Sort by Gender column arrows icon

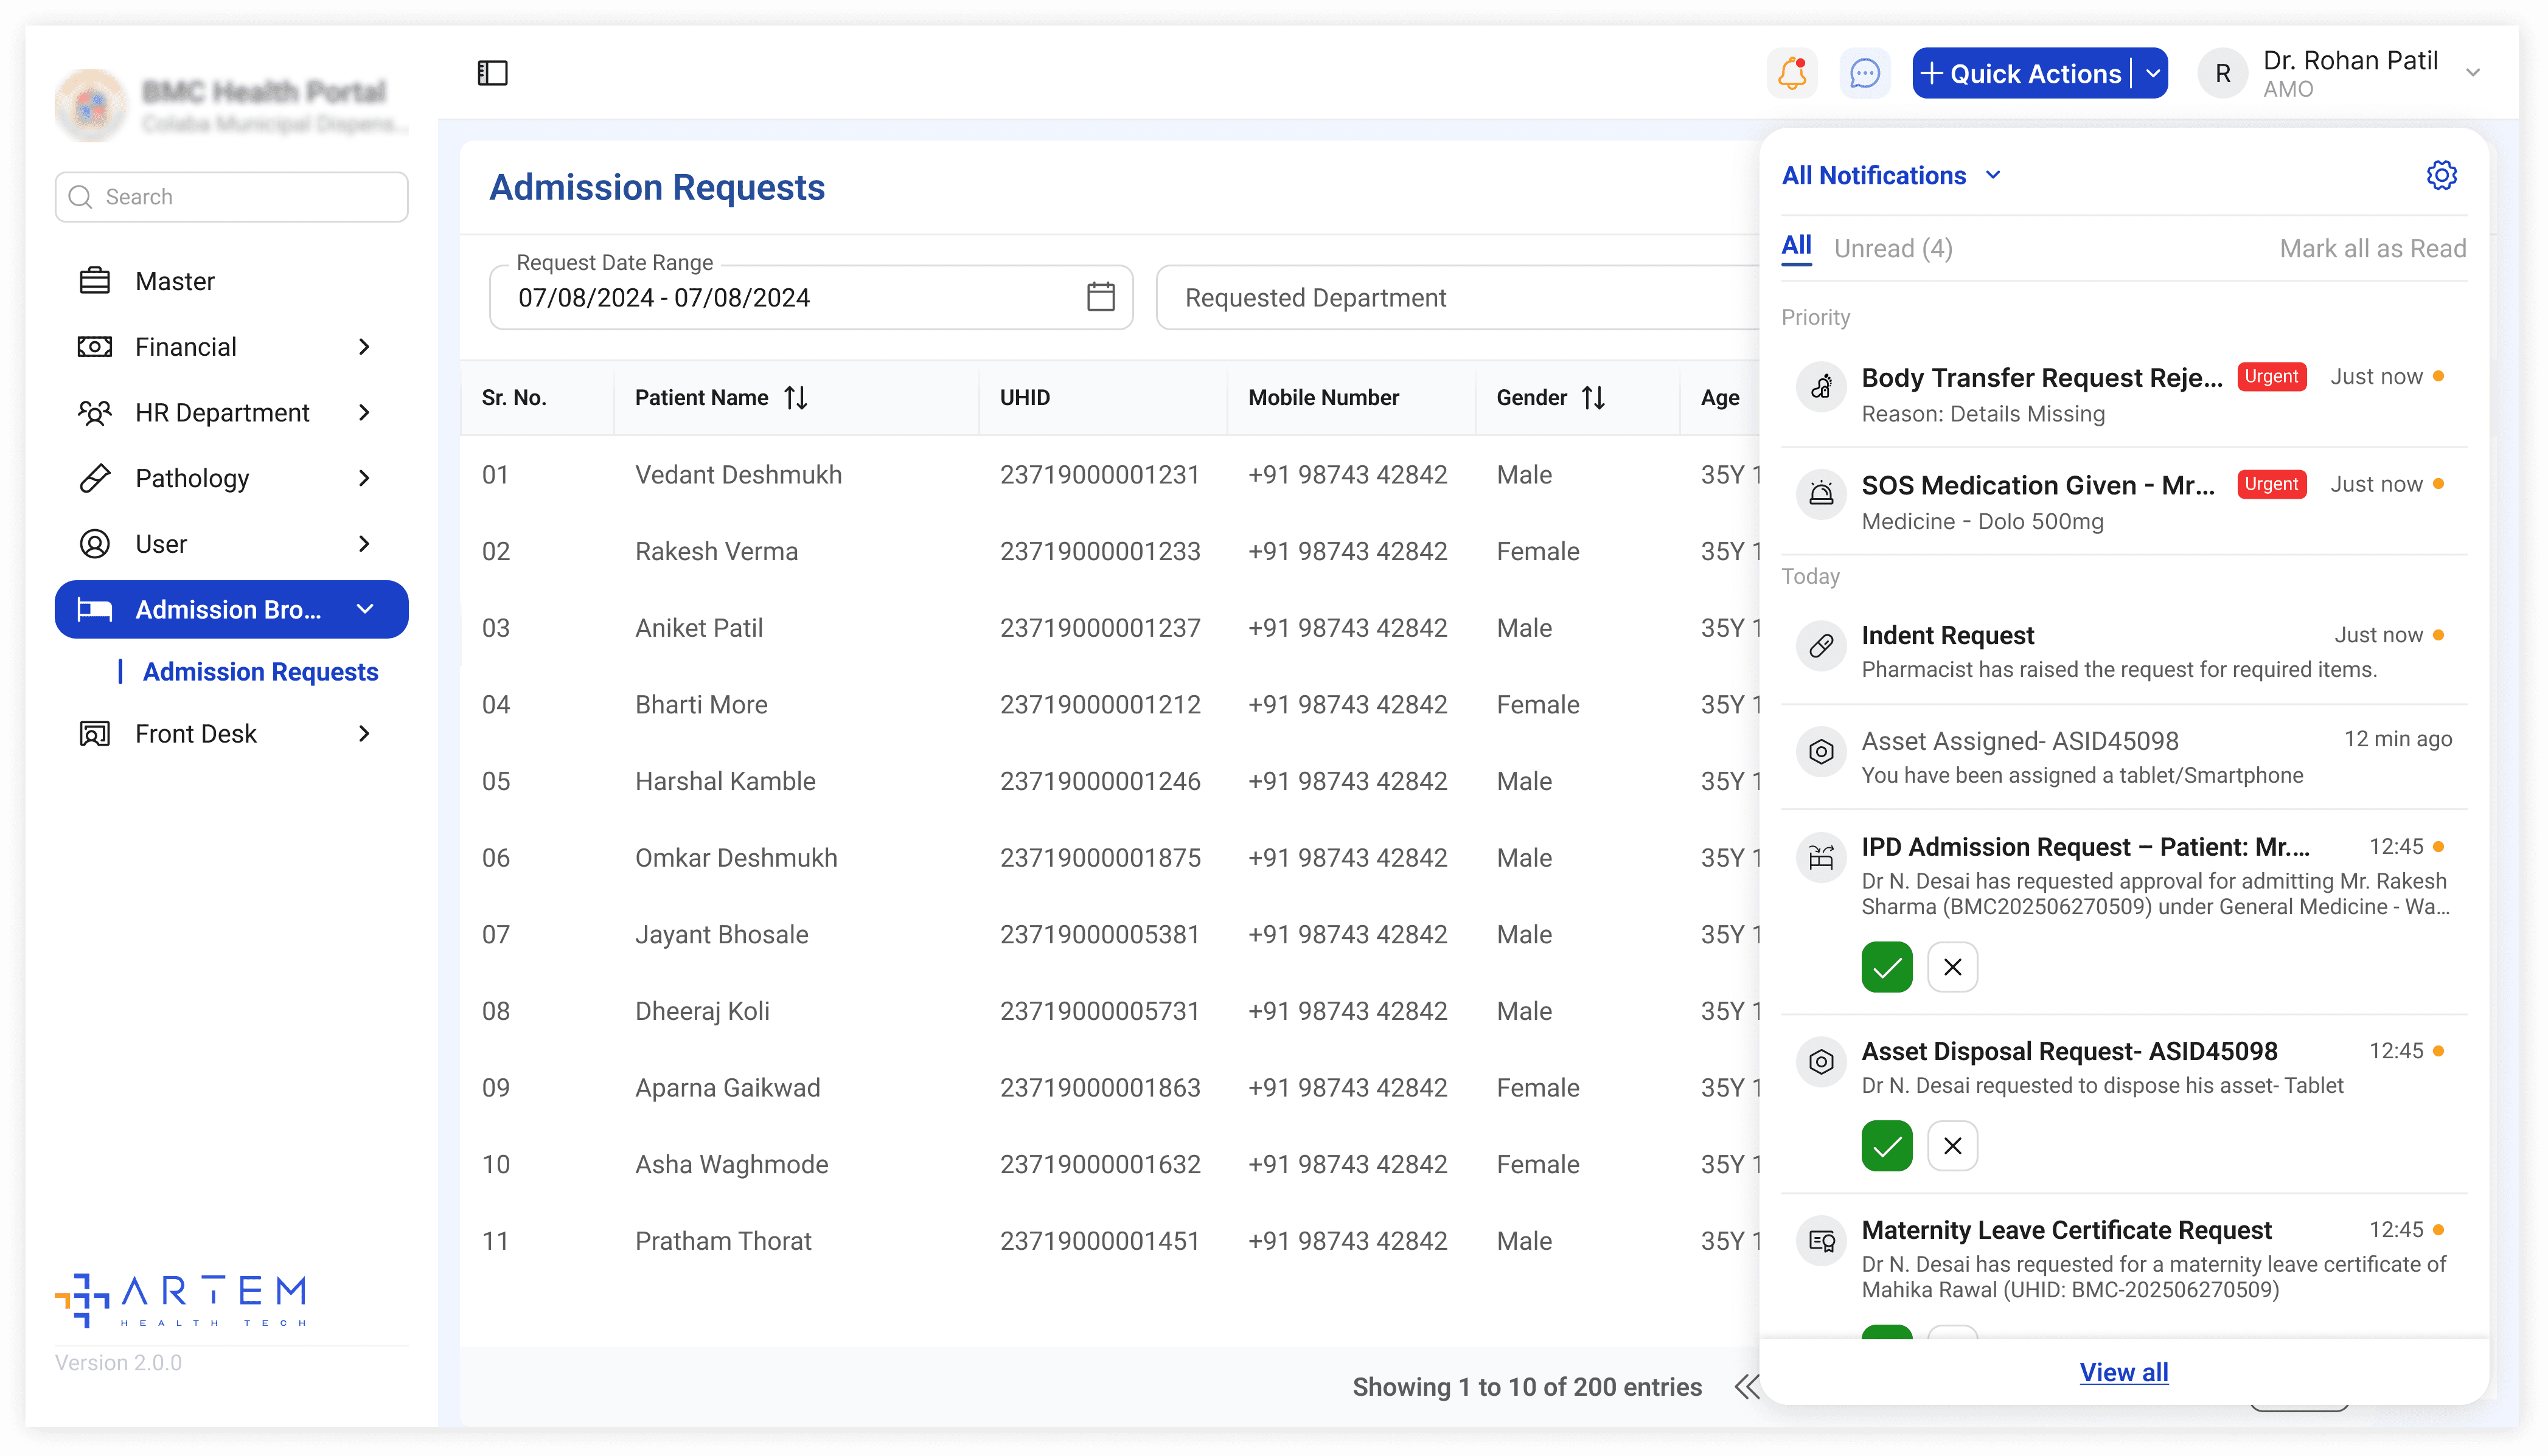[1593, 398]
